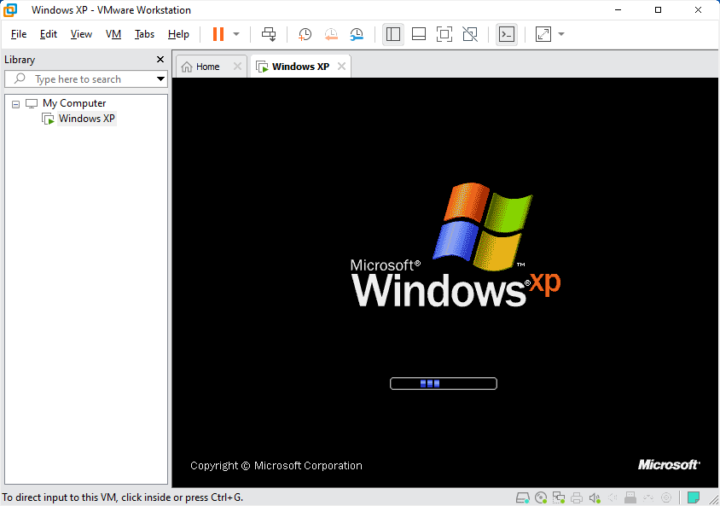This screenshot has width=720, height=506.
Task: Open the Library search options dropdown
Action: pos(162,79)
